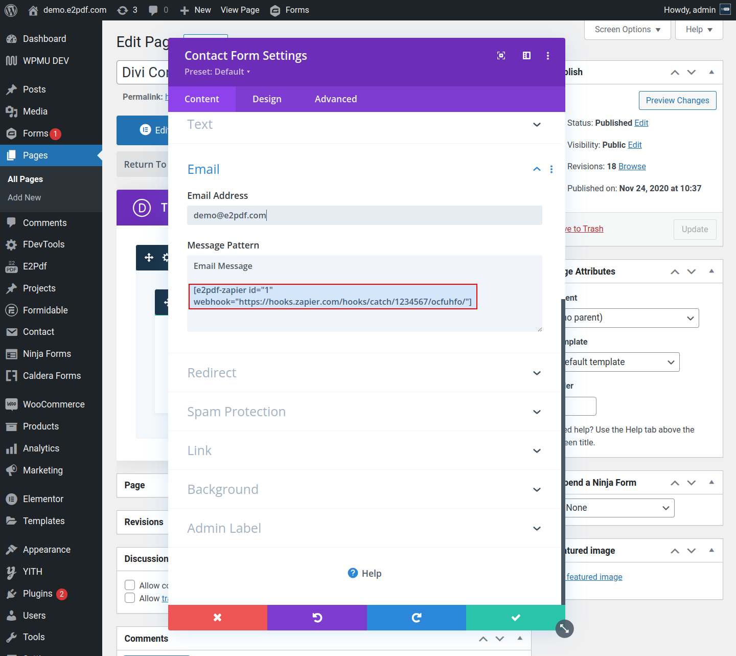Click the Preview Changes button

tap(677, 100)
